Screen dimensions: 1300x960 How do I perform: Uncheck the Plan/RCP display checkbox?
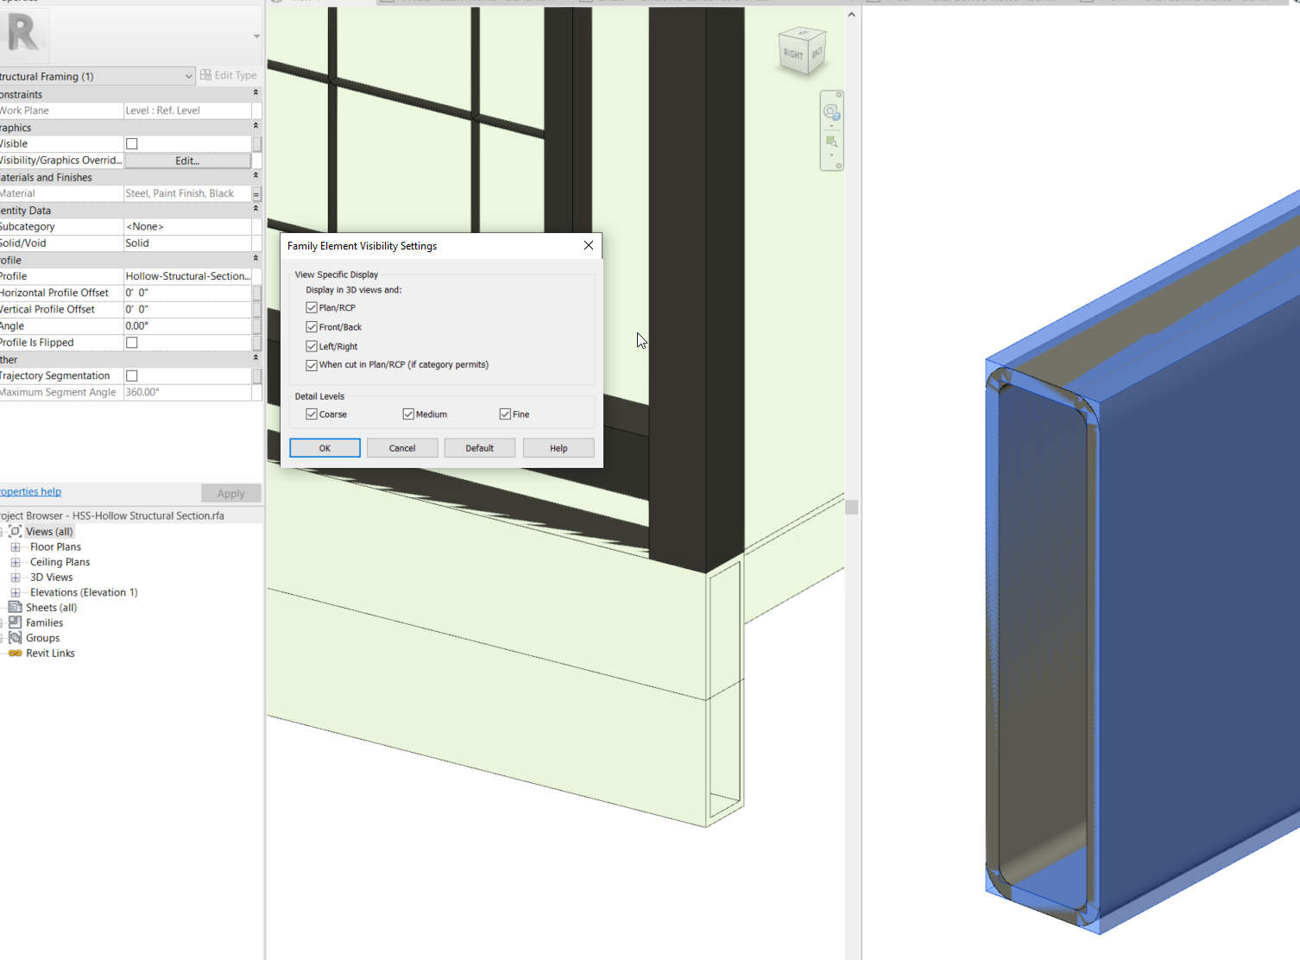[311, 307]
